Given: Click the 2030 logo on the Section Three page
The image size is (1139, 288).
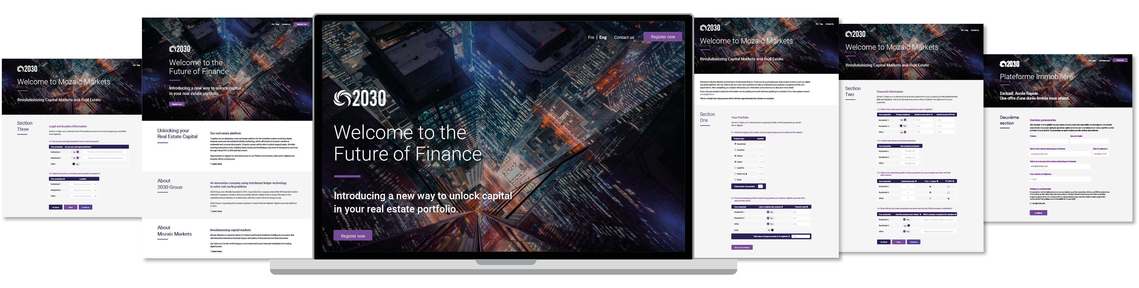Looking at the screenshot, I should pyautogui.click(x=27, y=69).
